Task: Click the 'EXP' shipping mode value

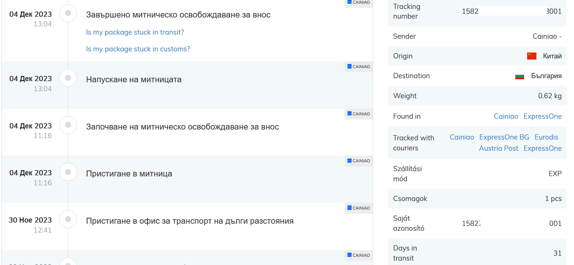Action: click(555, 174)
